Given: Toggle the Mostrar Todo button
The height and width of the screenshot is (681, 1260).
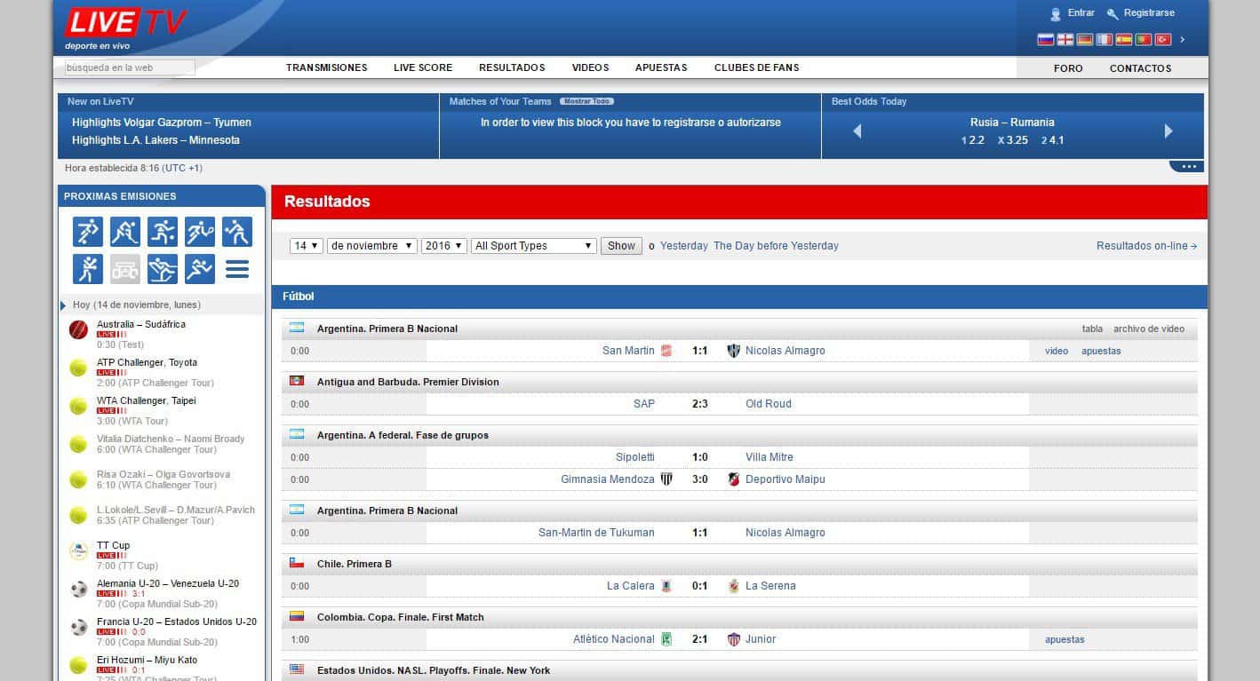Looking at the screenshot, I should [x=586, y=101].
